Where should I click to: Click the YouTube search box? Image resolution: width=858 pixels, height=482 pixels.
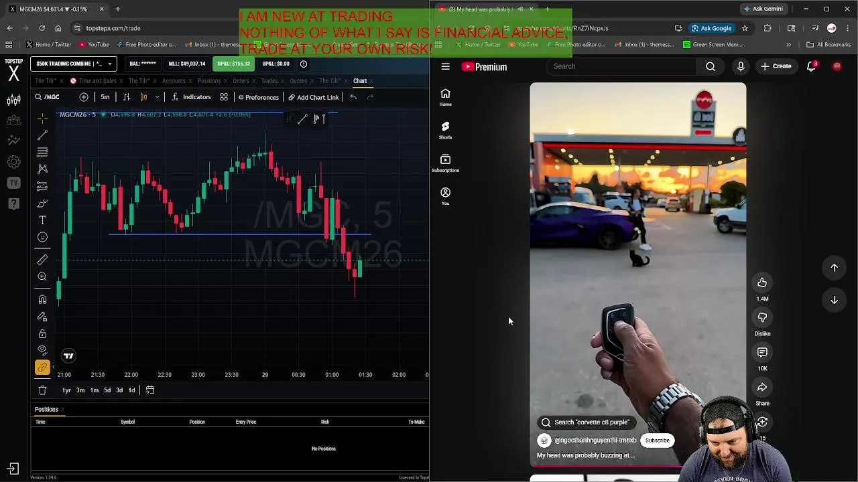[623, 66]
